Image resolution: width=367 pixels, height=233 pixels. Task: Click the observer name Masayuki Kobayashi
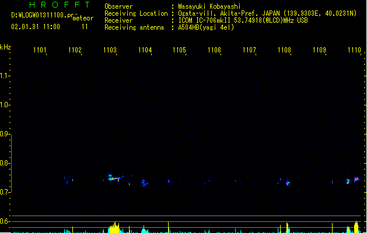209,6
